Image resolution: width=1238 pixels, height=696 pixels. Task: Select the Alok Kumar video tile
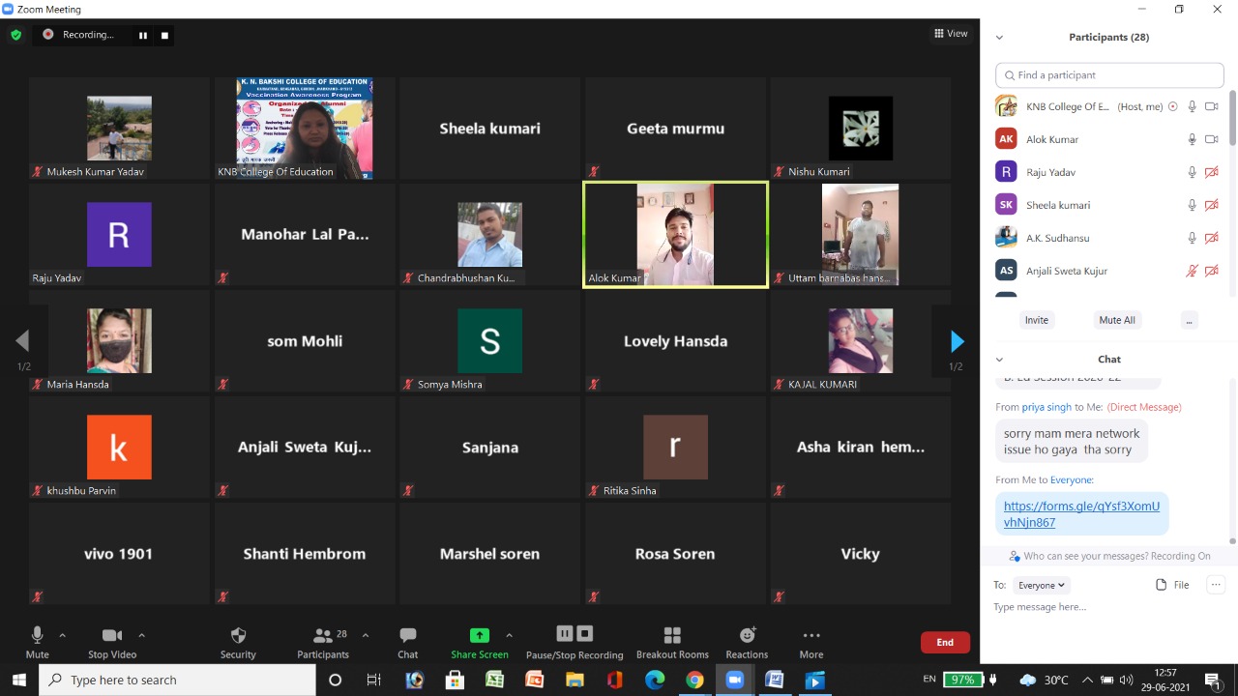675,235
